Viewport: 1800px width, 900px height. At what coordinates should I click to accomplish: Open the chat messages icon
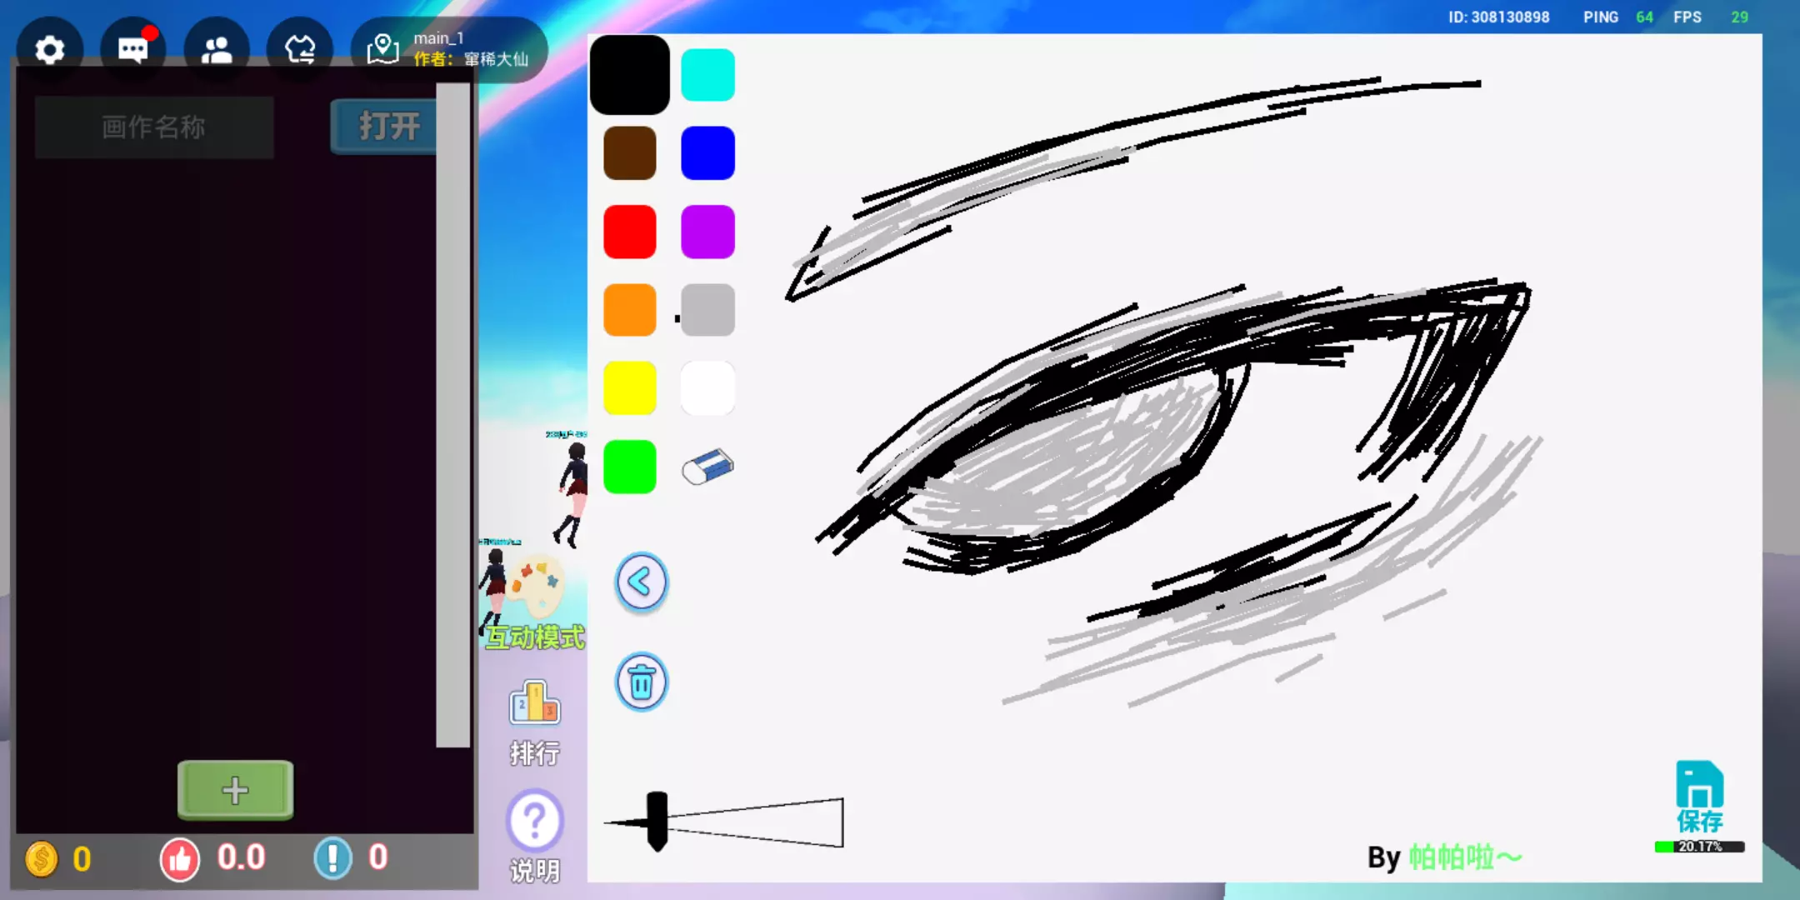pos(133,50)
